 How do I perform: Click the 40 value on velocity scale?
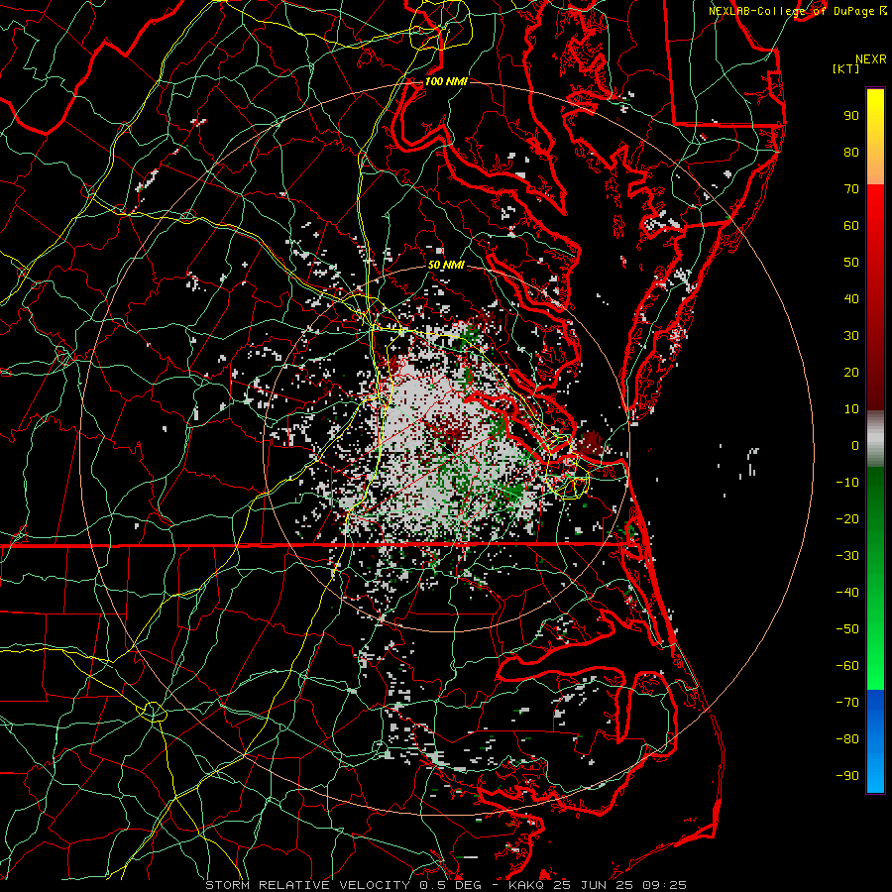tap(851, 299)
